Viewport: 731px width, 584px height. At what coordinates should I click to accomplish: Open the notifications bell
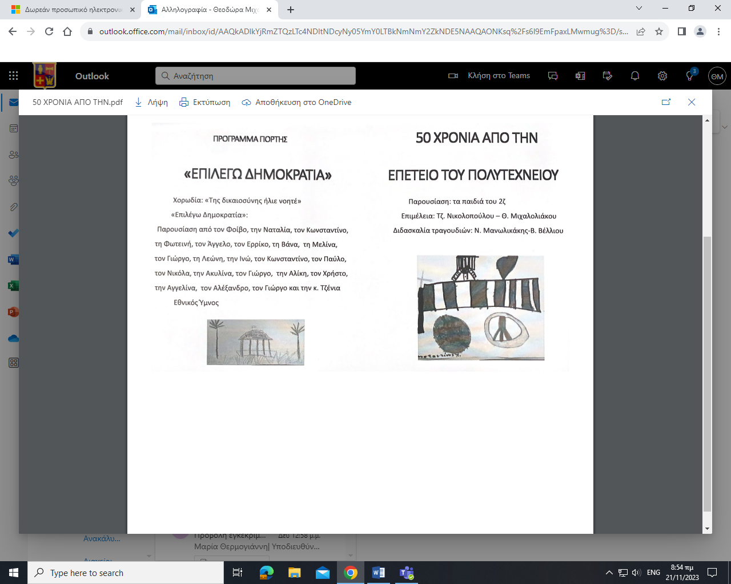635,76
